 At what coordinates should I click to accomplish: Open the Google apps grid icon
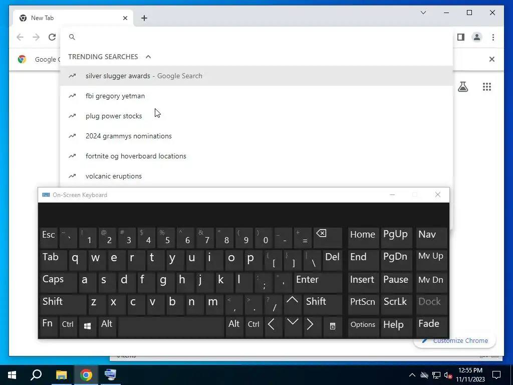487,87
